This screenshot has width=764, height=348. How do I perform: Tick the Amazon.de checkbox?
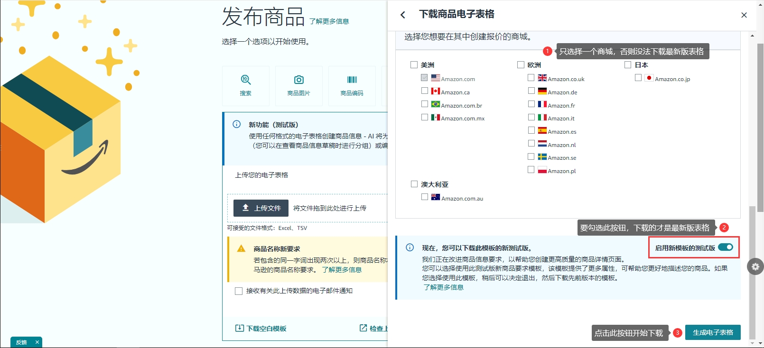click(x=531, y=91)
